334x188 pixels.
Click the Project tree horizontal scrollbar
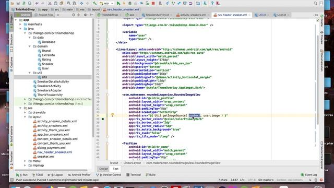pos(51,170)
